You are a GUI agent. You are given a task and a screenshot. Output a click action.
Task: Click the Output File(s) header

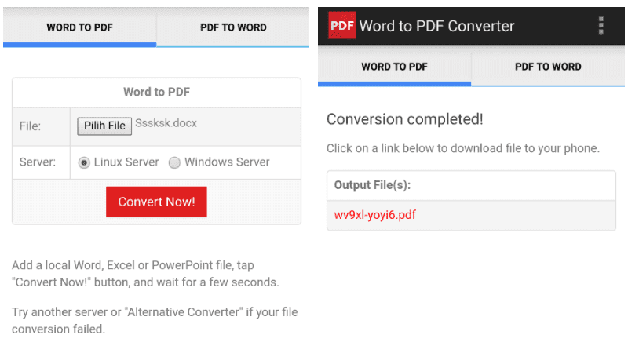click(x=372, y=185)
